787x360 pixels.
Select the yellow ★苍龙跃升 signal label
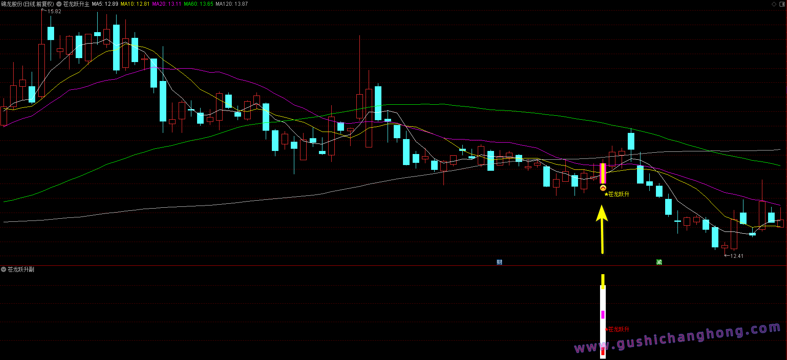617,194
